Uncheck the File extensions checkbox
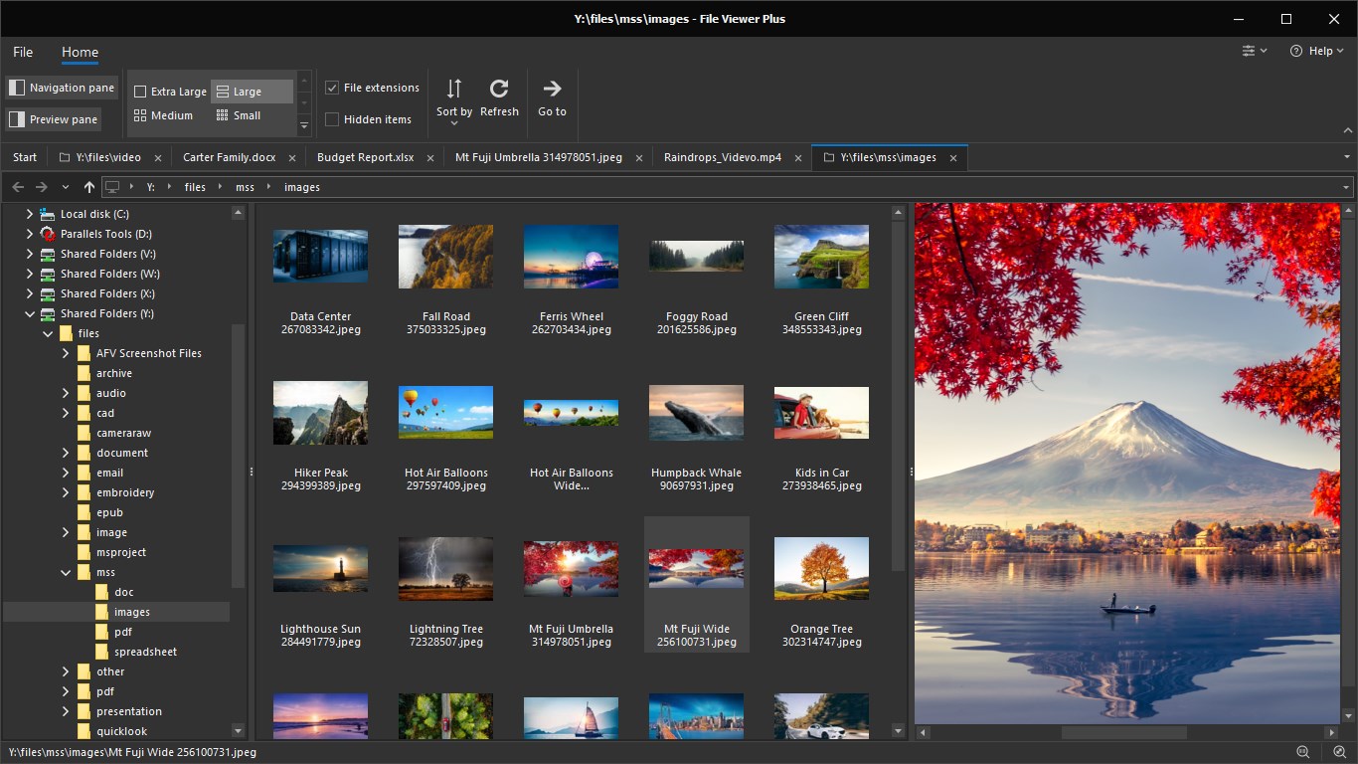Viewport: 1358px width, 764px height. (332, 88)
